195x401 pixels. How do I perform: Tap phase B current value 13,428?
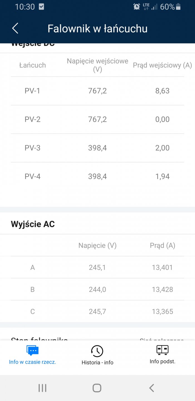pos(162,289)
